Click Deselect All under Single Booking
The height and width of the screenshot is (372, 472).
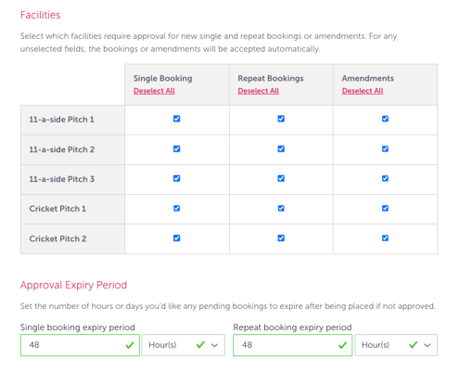[154, 91]
